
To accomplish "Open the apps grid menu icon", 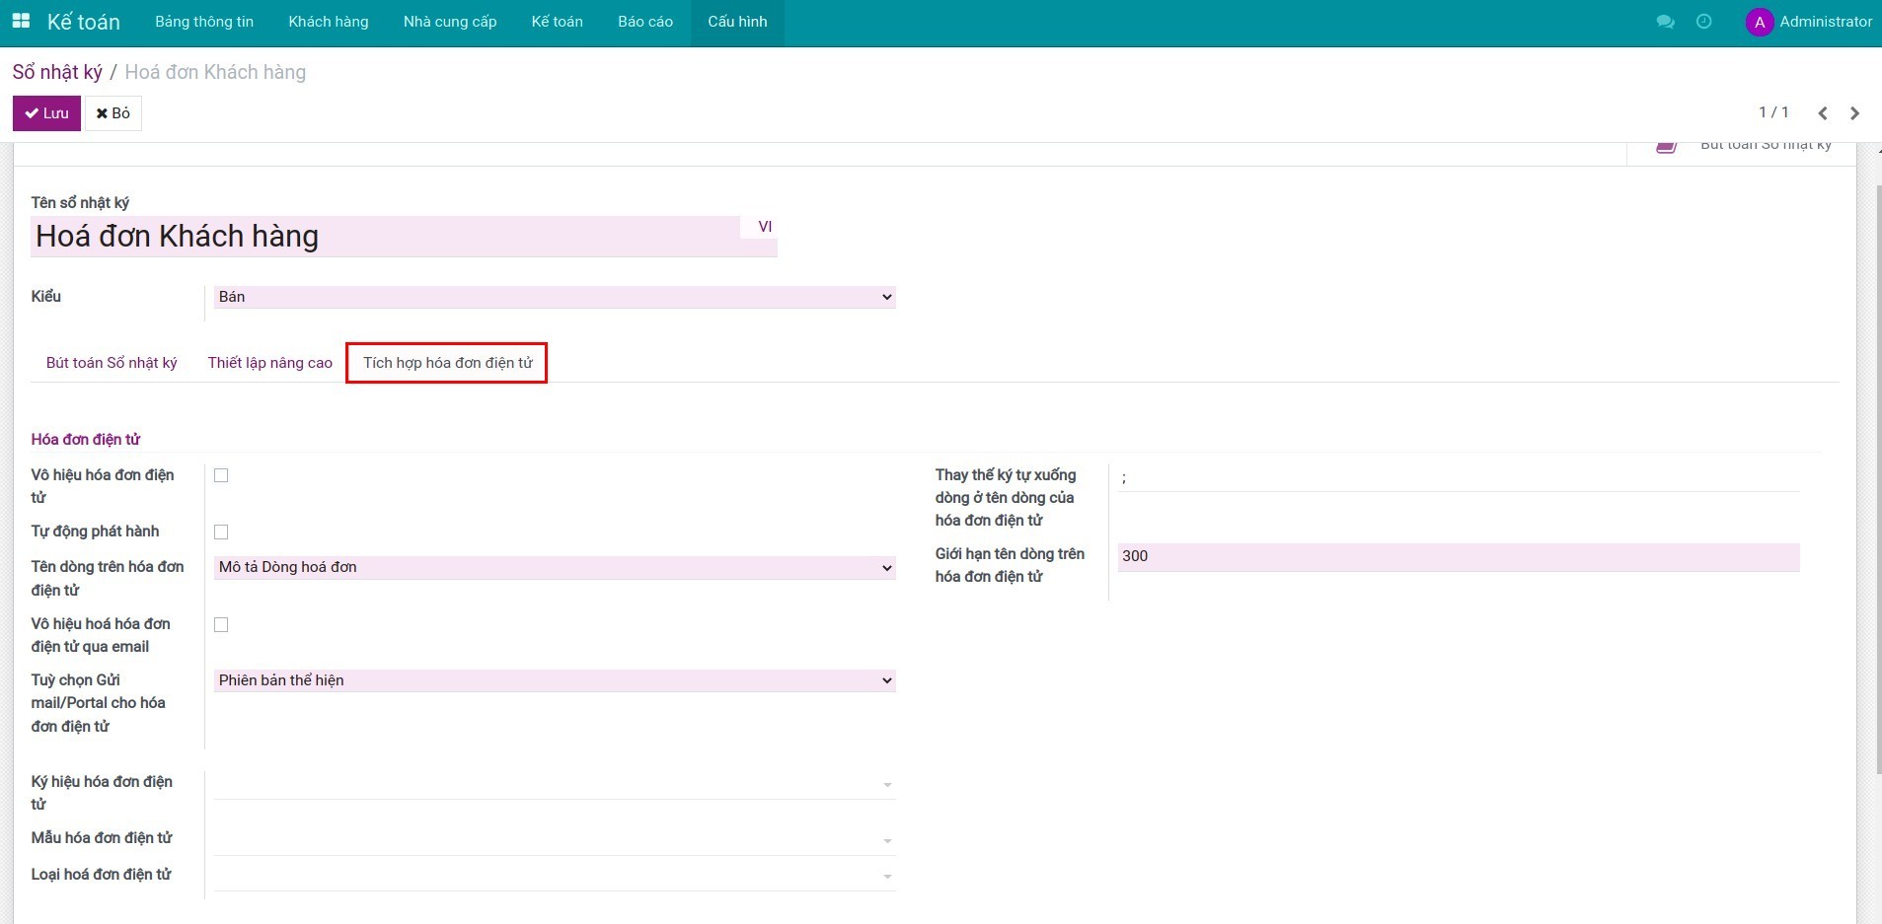I will [21, 21].
